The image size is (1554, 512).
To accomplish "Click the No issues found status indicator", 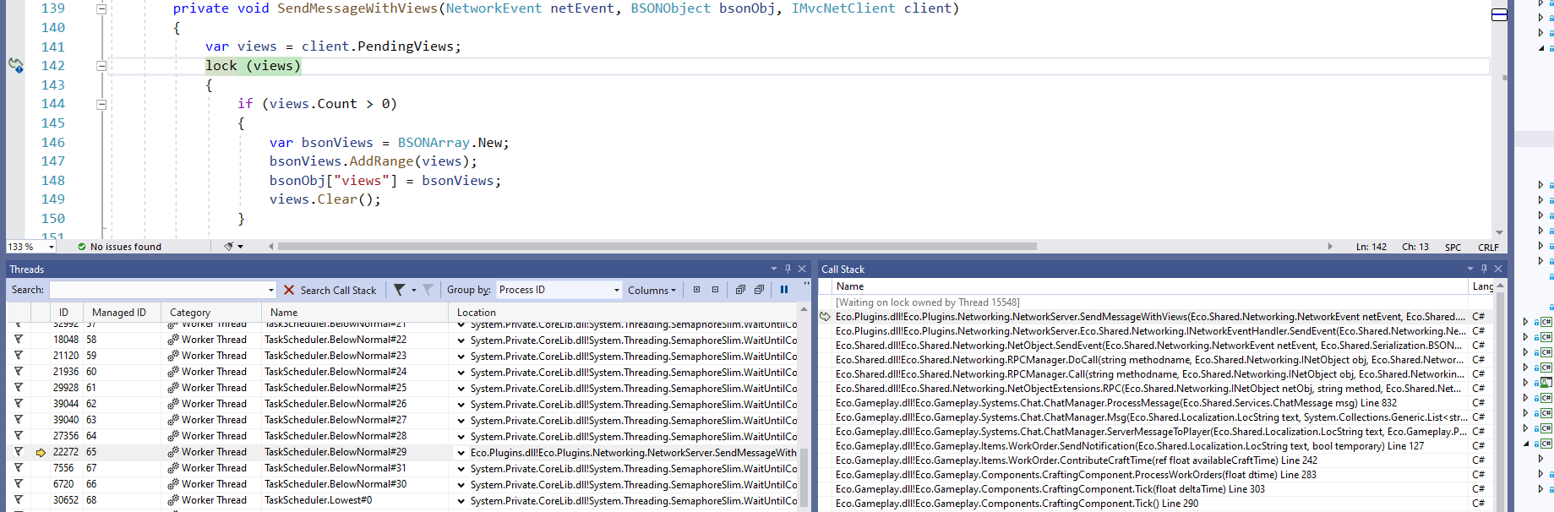I will [119, 247].
